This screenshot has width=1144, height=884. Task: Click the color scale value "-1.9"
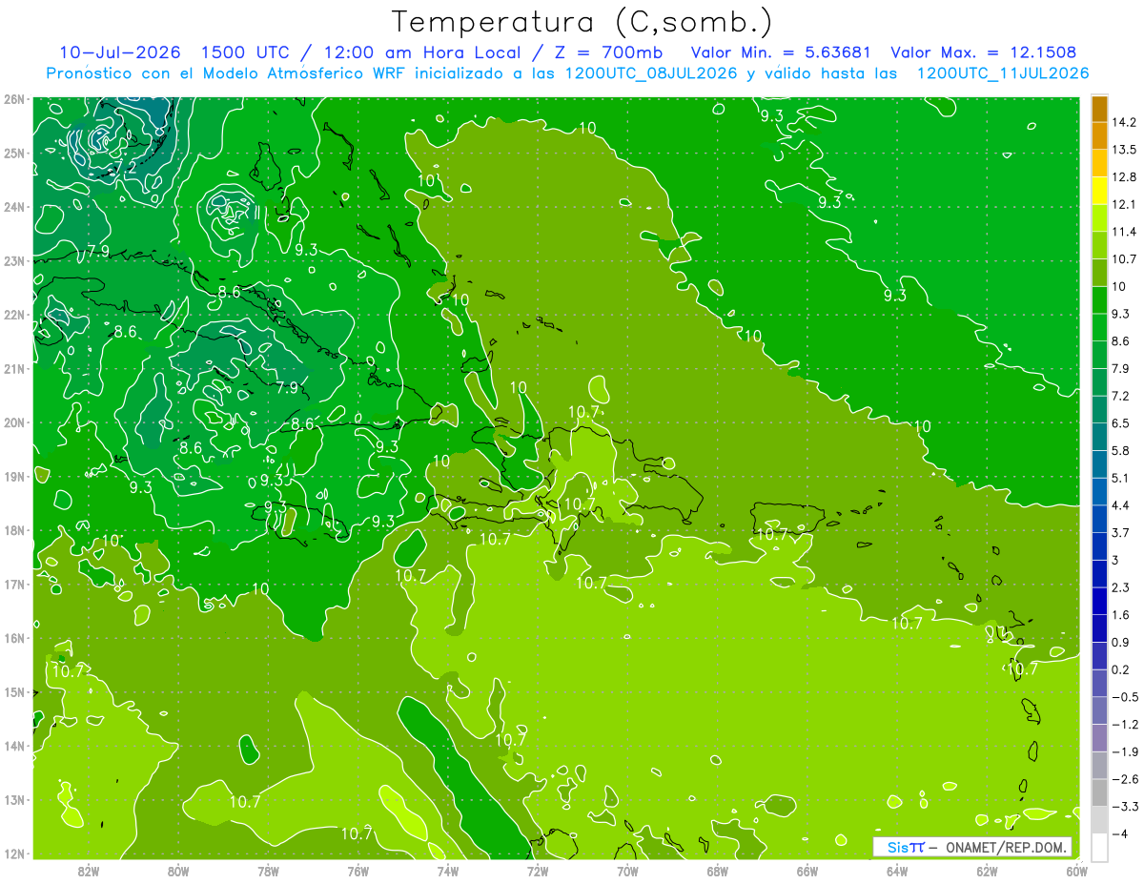point(1125,751)
